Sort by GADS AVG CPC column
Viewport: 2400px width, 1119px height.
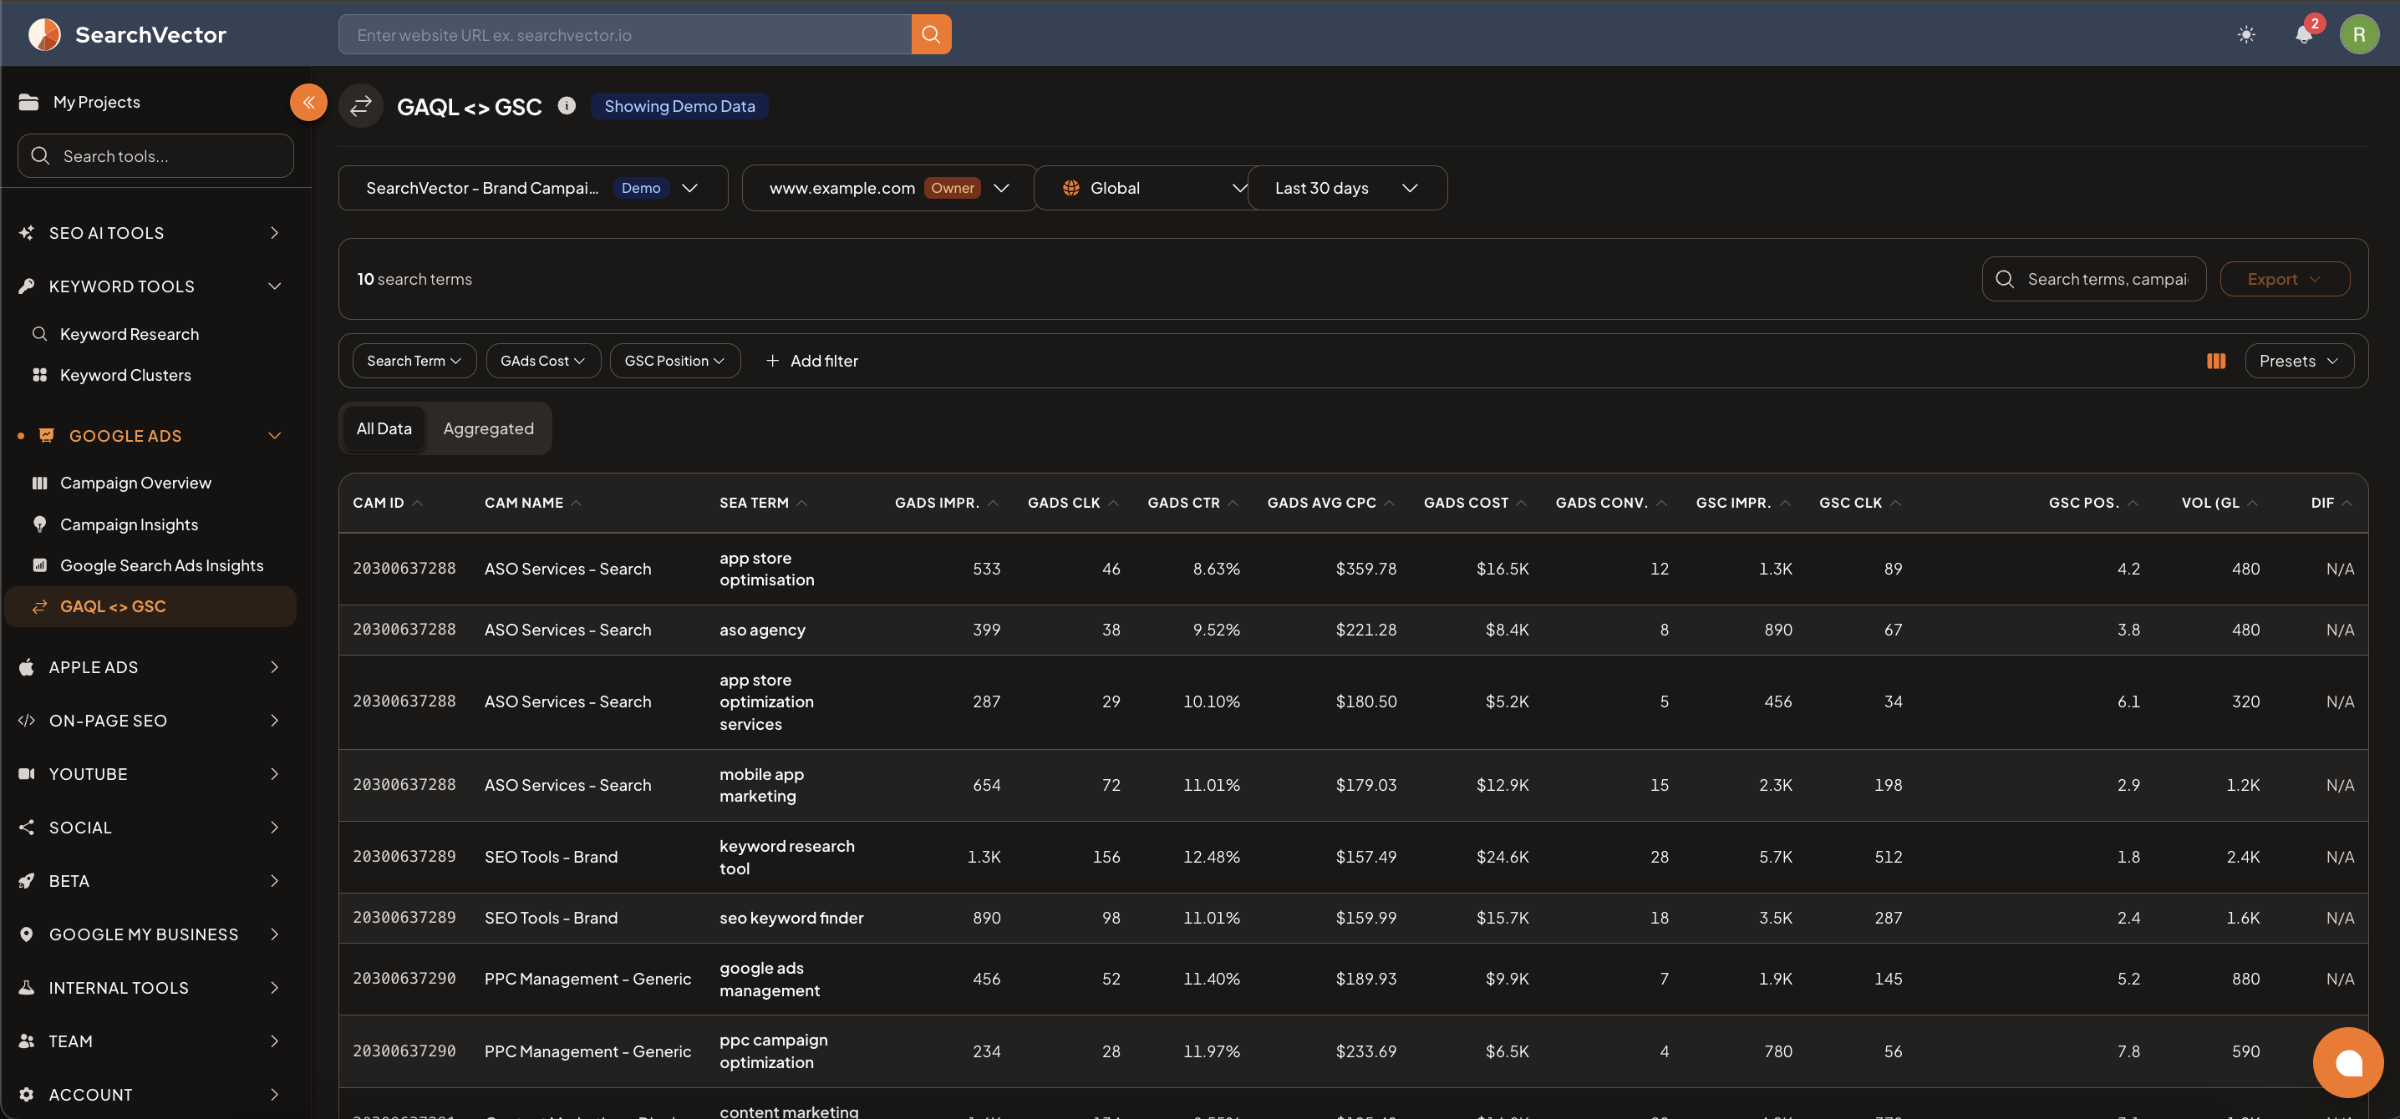click(1330, 503)
